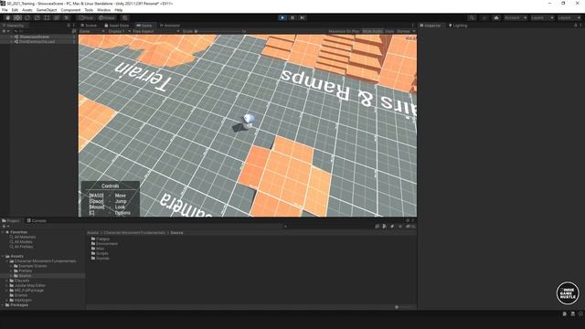Image resolution: width=585 pixels, height=329 pixels.
Task: Open the Component menu
Action: coord(70,10)
